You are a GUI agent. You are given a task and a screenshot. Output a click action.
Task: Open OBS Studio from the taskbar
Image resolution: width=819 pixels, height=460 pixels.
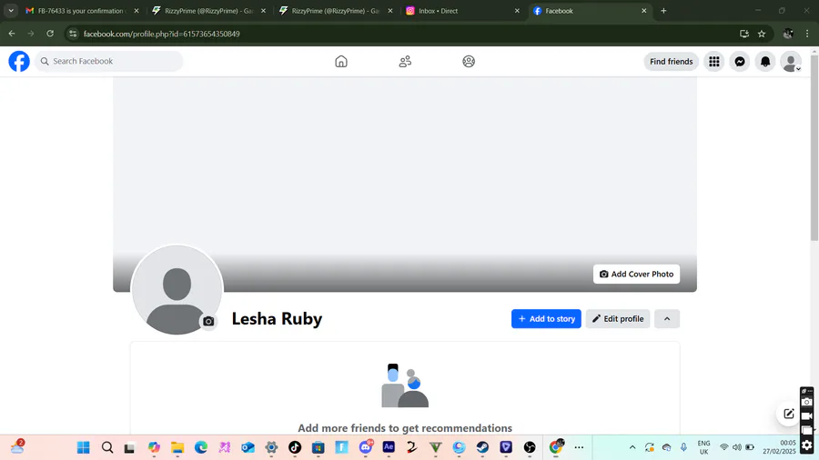(x=530, y=447)
